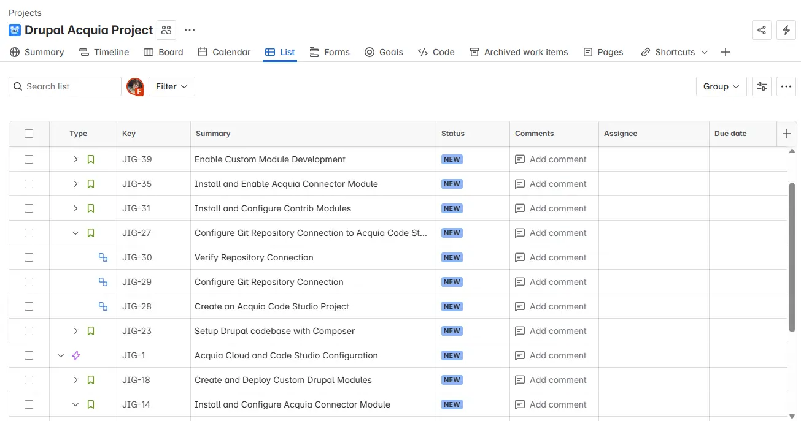This screenshot has height=421, width=801.
Task: Expand the JIG-35 story row
Action: [75, 184]
